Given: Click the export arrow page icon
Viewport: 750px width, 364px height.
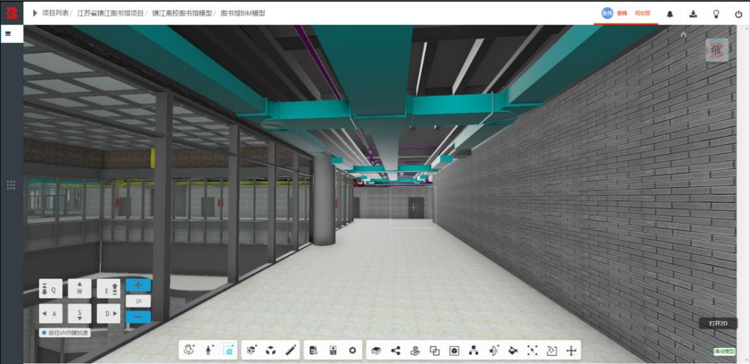Looking at the screenshot, I should tap(552, 351).
